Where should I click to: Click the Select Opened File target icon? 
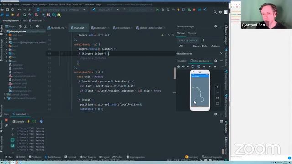pyautogui.click(x=20, y=26)
